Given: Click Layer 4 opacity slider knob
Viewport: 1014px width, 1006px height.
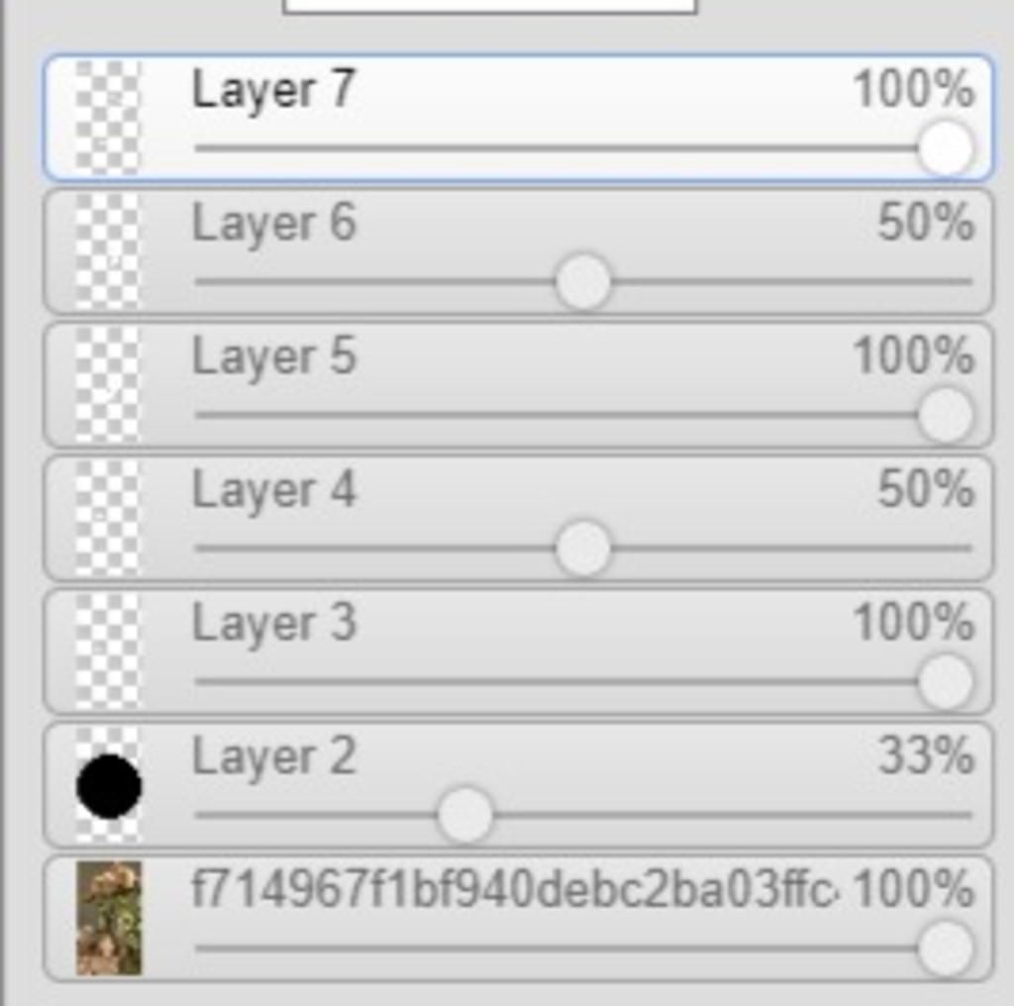Looking at the screenshot, I should [x=582, y=549].
